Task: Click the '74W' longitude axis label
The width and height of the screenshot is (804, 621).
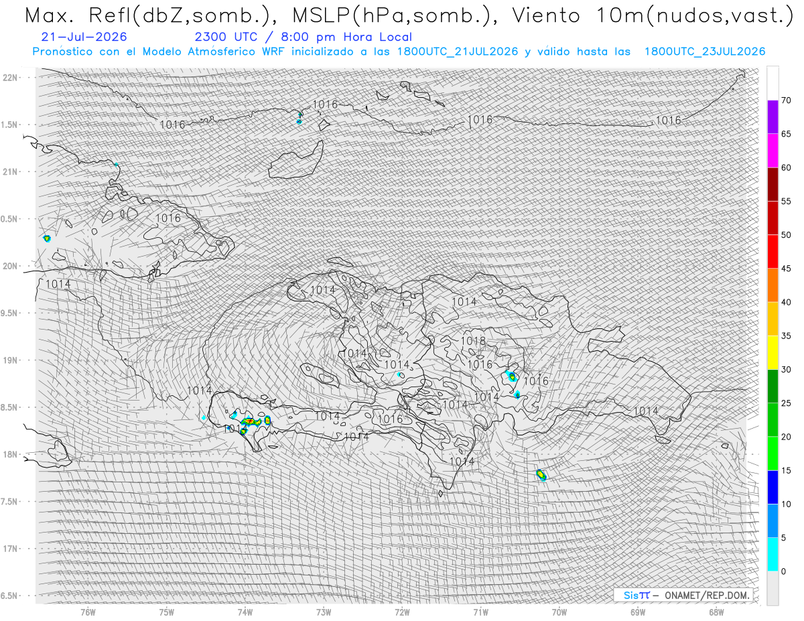Action: click(245, 612)
